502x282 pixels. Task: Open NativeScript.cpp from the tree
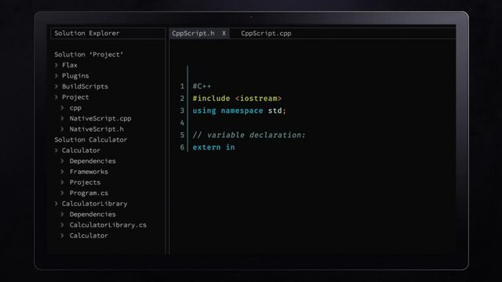pos(100,118)
